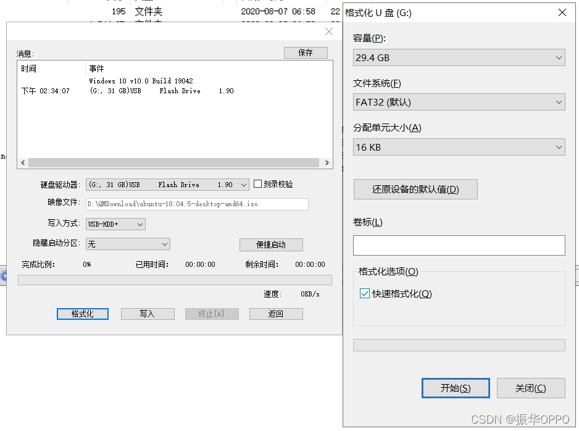Screen dimensions: 579x431
Task: Uncheck the 快速格式化 option
Action: pyautogui.click(x=364, y=293)
